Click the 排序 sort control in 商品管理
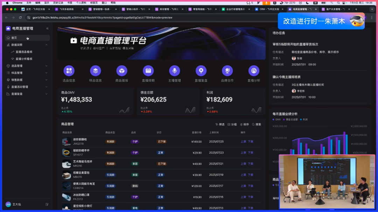The width and height of the screenshot is (378, 212). point(244,124)
